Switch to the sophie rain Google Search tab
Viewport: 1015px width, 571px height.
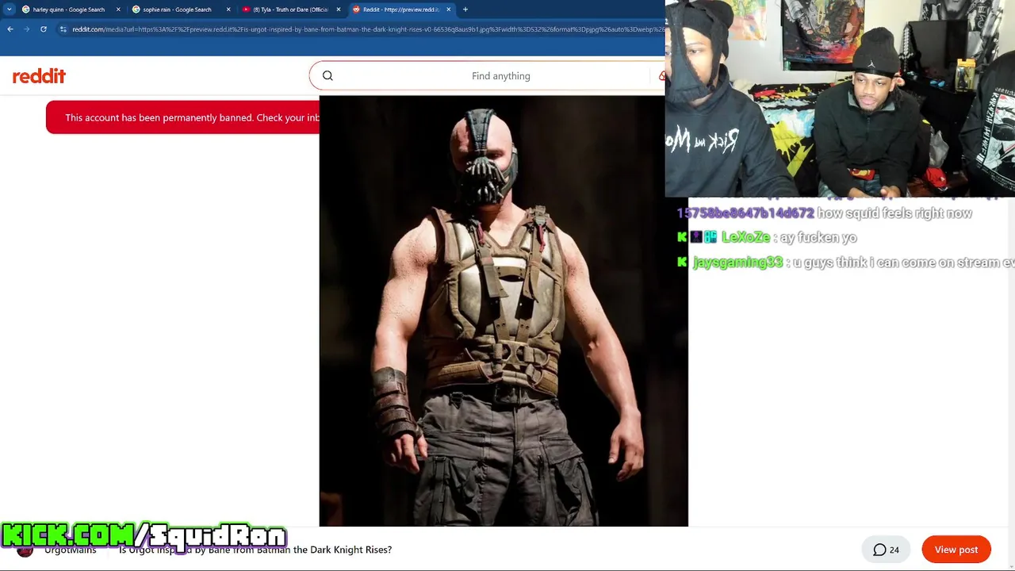pos(177,10)
